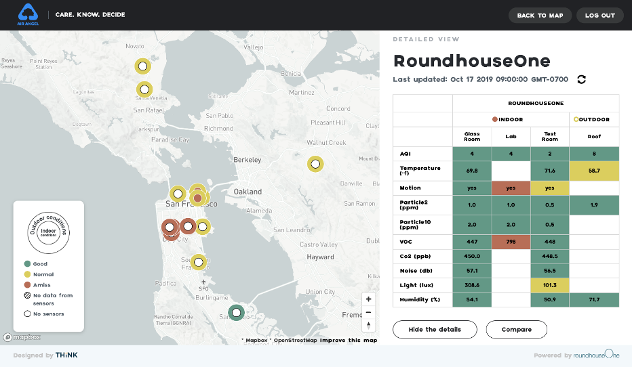Select the Test Room column header

(550, 136)
